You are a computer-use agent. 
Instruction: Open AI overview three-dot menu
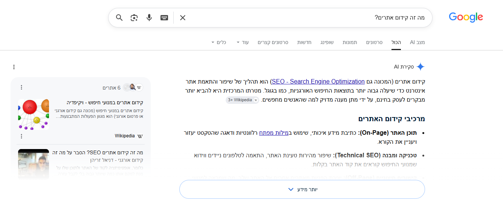click(x=14, y=67)
